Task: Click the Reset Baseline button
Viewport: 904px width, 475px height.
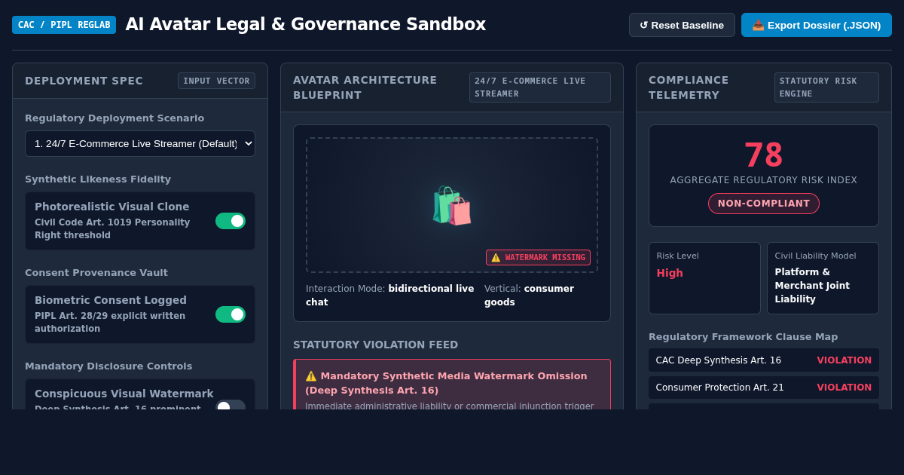Action: pyautogui.click(x=682, y=25)
